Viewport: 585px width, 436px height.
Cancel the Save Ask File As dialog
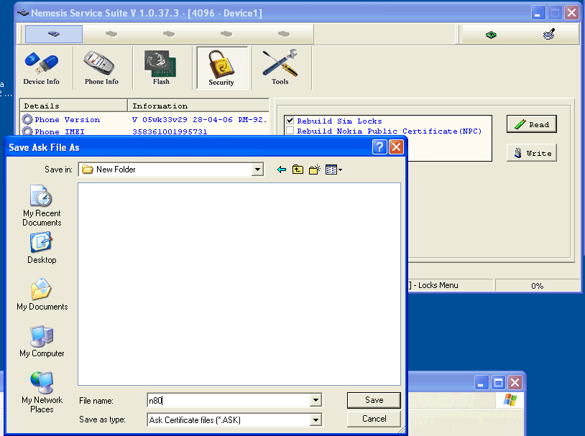pyautogui.click(x=374, y=419)
